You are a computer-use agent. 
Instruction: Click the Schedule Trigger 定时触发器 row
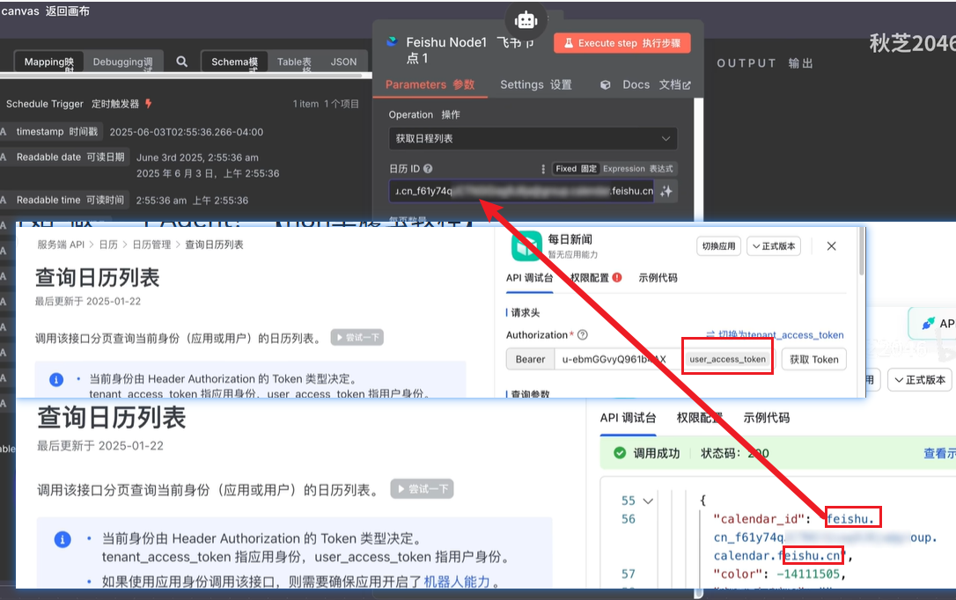pyautogui.click(x=183, y=104)
